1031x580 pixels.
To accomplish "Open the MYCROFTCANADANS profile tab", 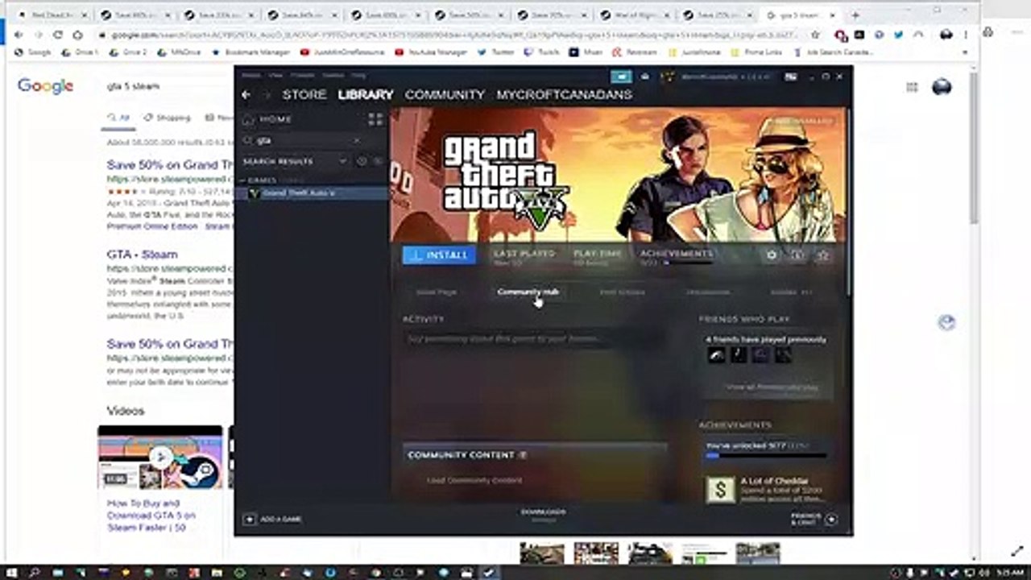I will pos(564,95).
